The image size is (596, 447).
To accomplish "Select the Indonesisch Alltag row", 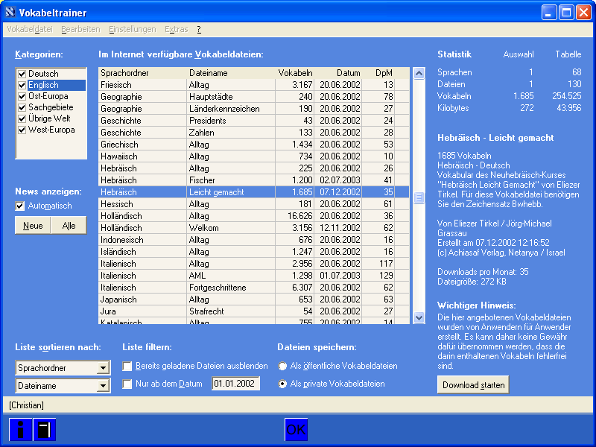I will point(253,240).
